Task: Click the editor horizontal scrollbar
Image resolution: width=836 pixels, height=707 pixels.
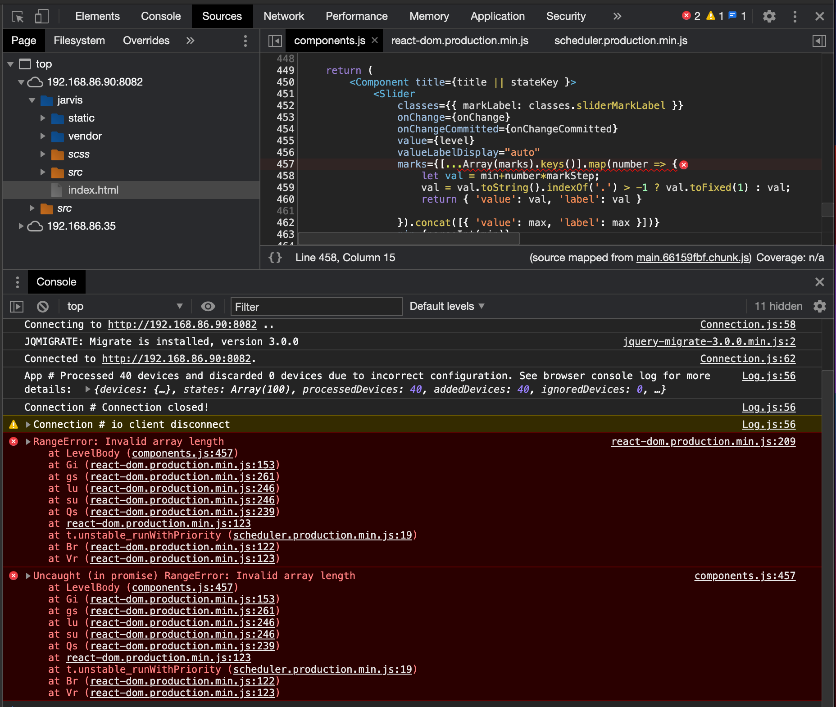Action: [x=409, y=239]
